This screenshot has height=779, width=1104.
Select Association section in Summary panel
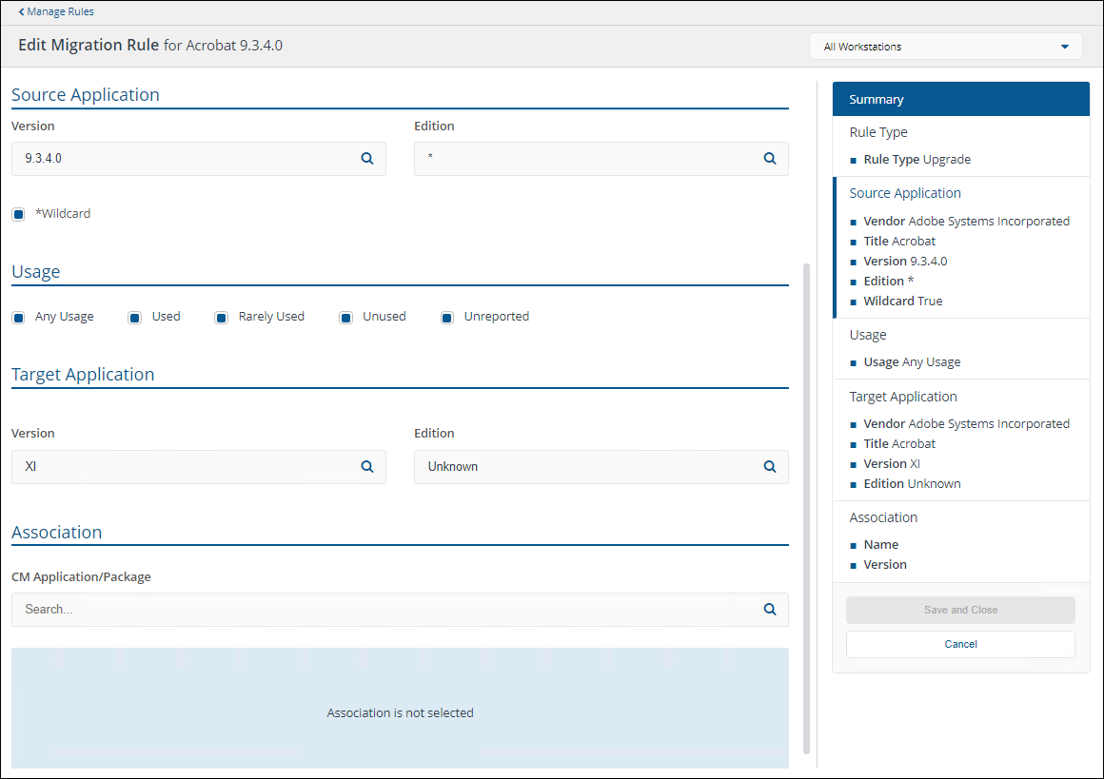pos(883,517)
